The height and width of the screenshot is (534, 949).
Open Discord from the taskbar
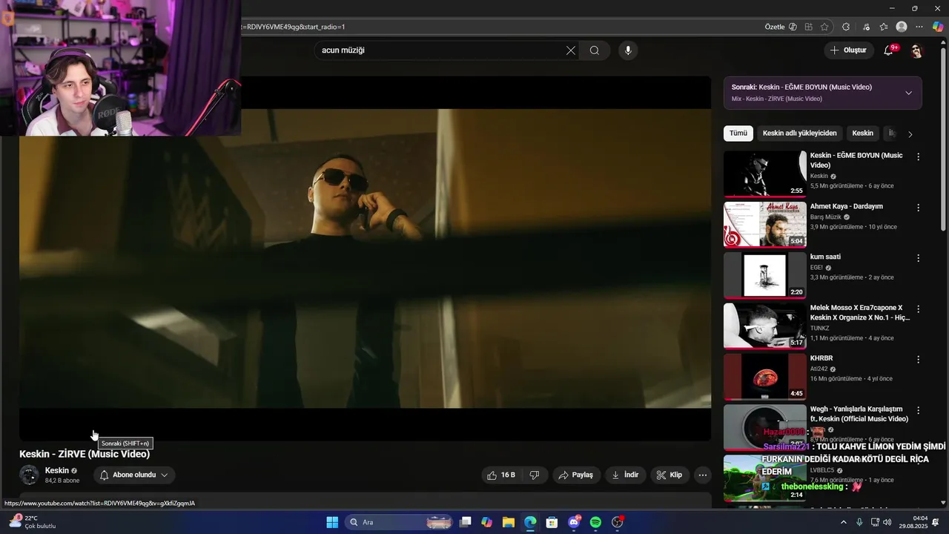[x=574, y=522]
